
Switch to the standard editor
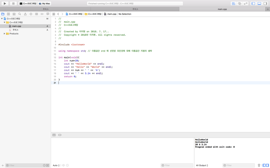point(233,3)
